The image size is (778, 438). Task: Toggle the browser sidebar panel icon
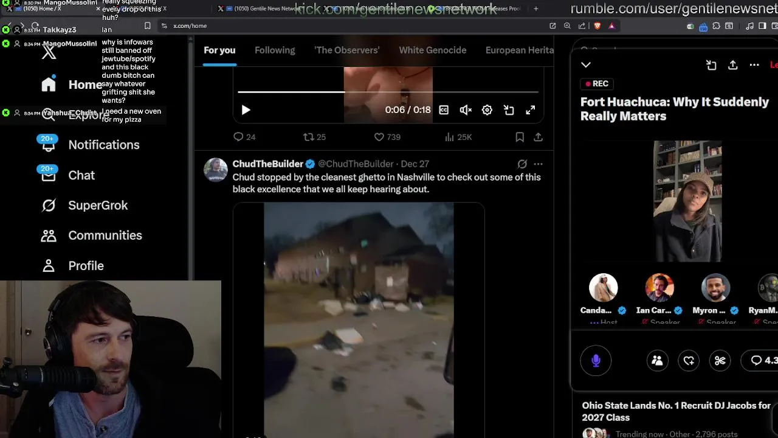762,26
